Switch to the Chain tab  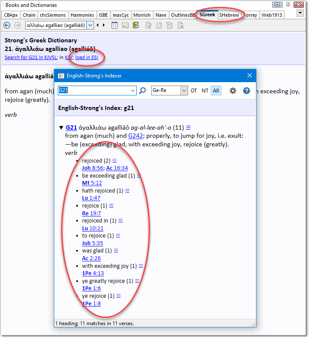click(x=29, y=15)
